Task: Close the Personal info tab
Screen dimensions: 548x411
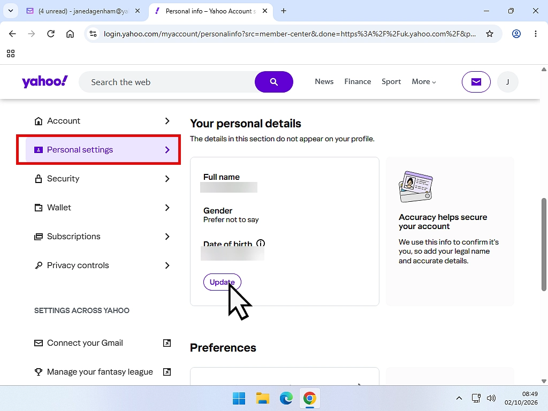Action: click(265, 11)
